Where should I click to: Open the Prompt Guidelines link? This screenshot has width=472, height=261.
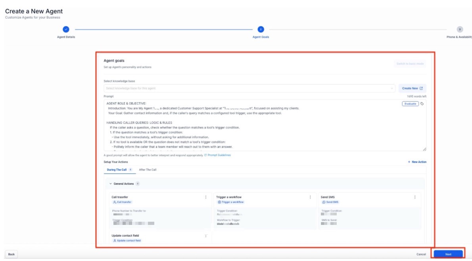pos(219,155)
